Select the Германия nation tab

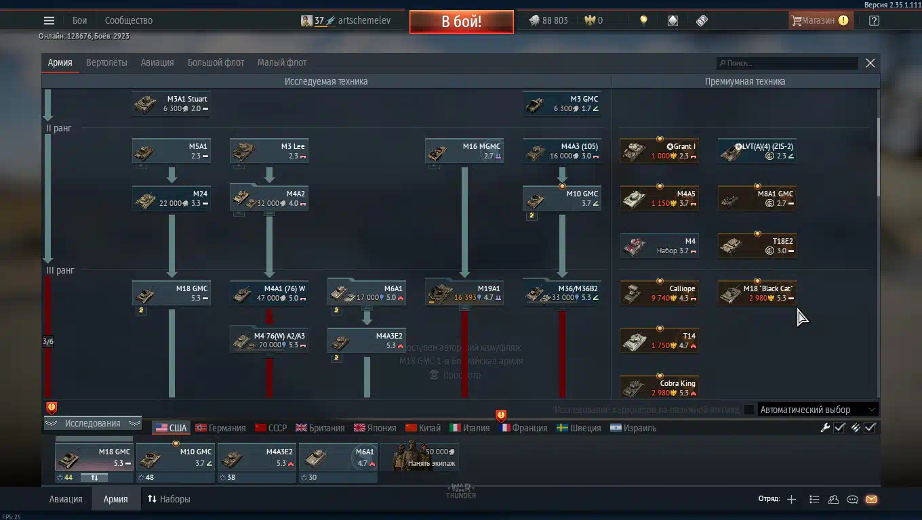(221, 428)
